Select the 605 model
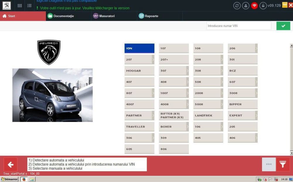293x182 pixels. click(x=139, y=149)
